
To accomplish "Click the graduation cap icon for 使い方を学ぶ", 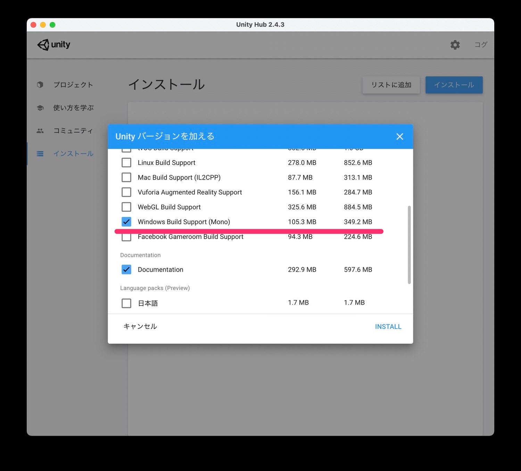I will pos(40,108).
